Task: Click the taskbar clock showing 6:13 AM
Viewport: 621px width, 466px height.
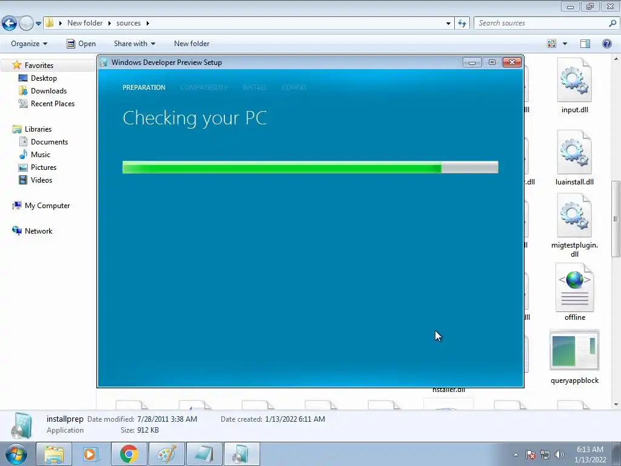Action: tap(590, 454)
